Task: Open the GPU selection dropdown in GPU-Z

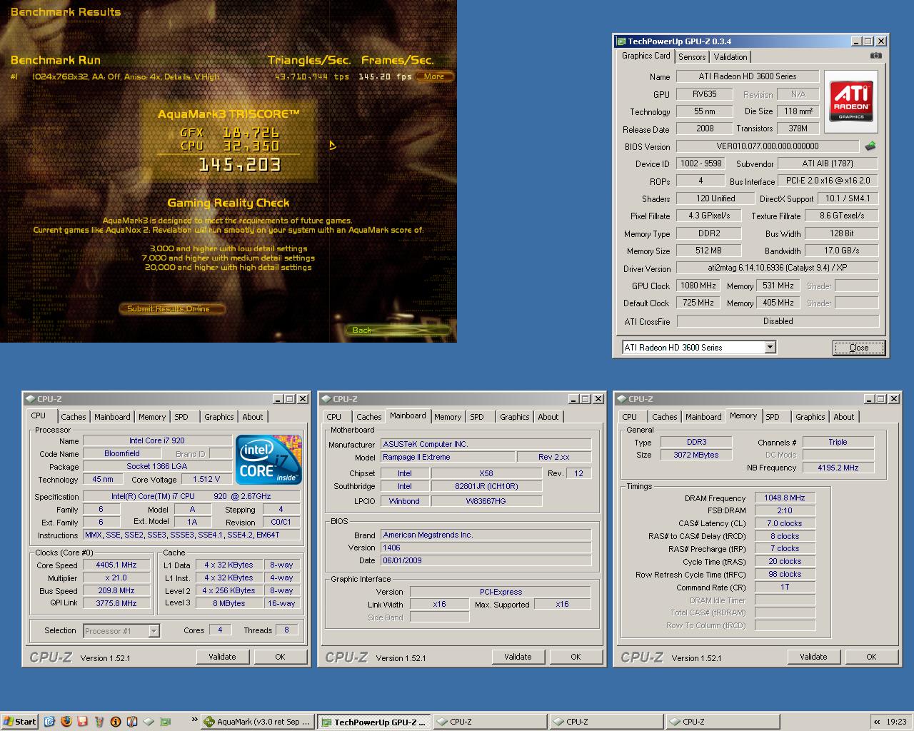Action: coord(770,348)
